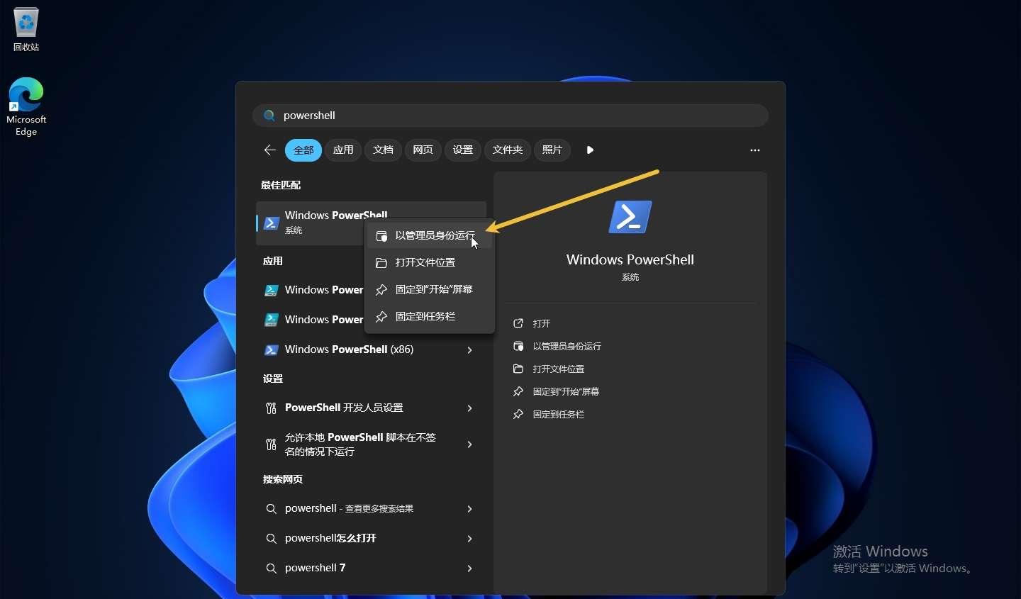Click the back arrow in search panel
The width and height of the screenshot is (1021, 599).
click(x=269, y=150)
